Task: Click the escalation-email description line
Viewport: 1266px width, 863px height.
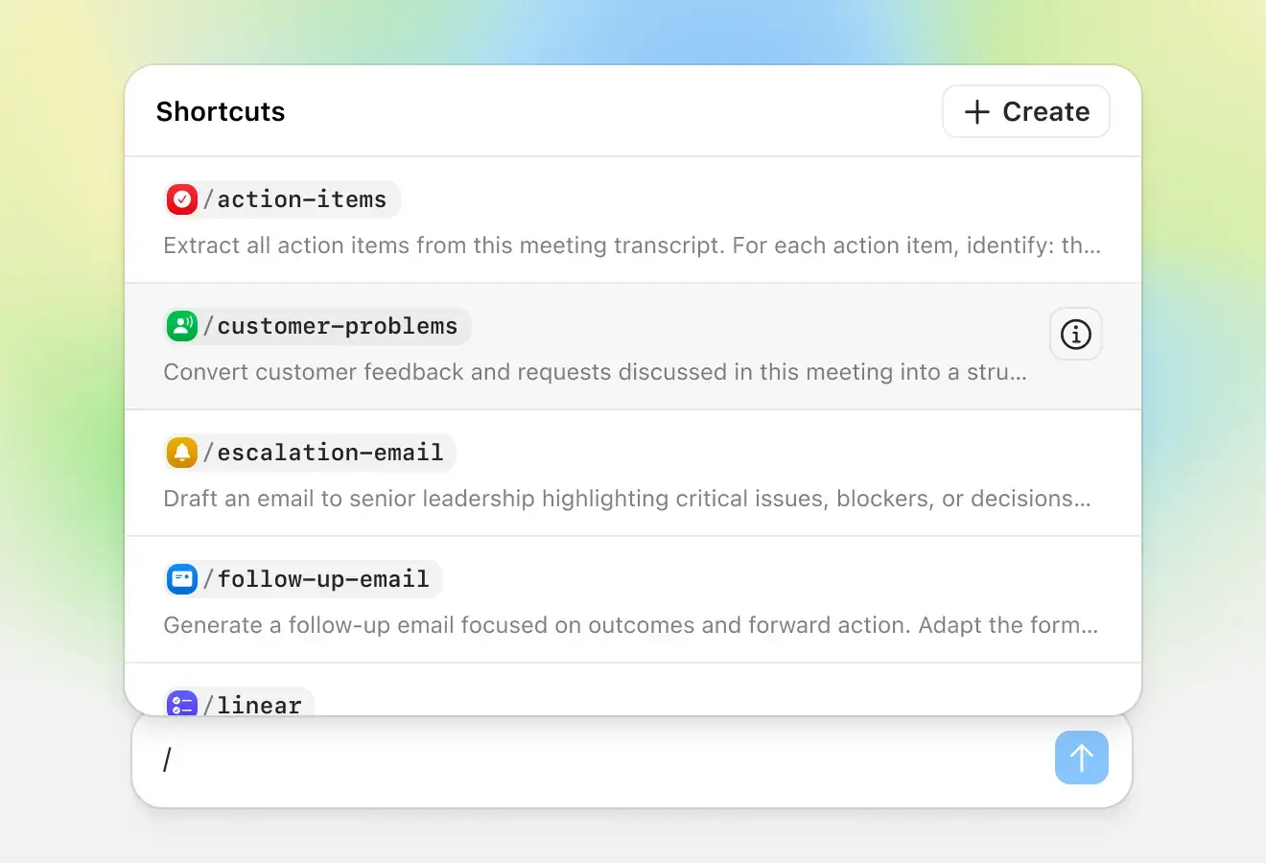Action: point(627,499)
